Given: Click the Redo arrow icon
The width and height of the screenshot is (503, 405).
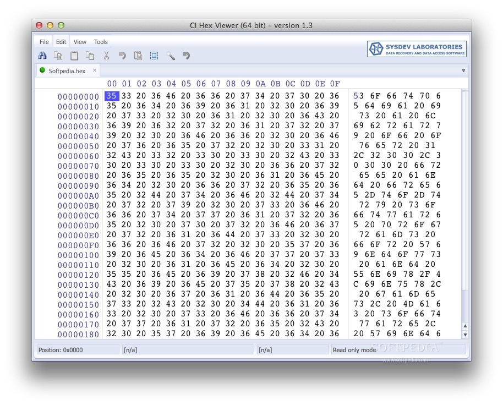Looking at the screenshot, I should pyautogui.click(x=185, y=56).
